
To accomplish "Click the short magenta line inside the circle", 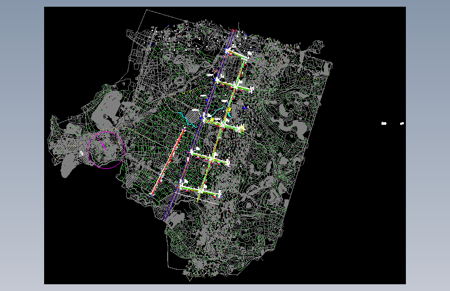I will pos(101,144).
